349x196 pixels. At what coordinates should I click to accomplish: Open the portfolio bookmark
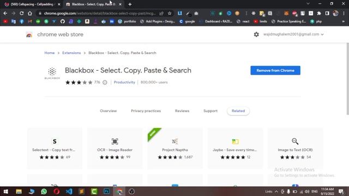pyautogui.click(x=127, y=22)
